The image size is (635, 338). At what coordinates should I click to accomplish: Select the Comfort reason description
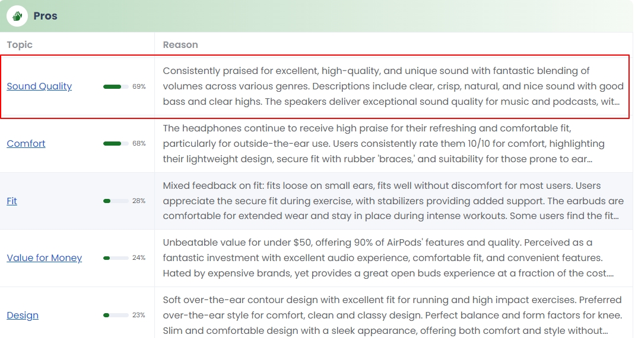(384, 143)
